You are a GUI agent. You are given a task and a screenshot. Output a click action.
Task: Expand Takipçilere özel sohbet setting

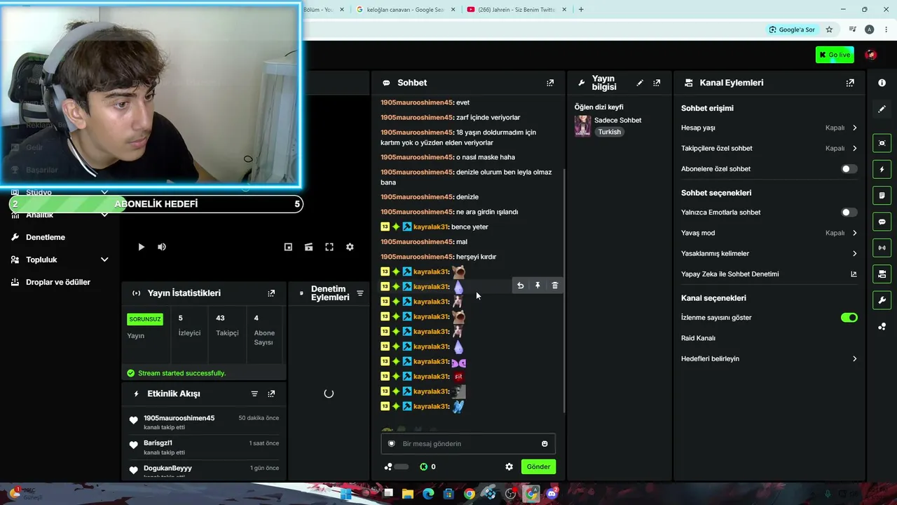coord(769,149)
